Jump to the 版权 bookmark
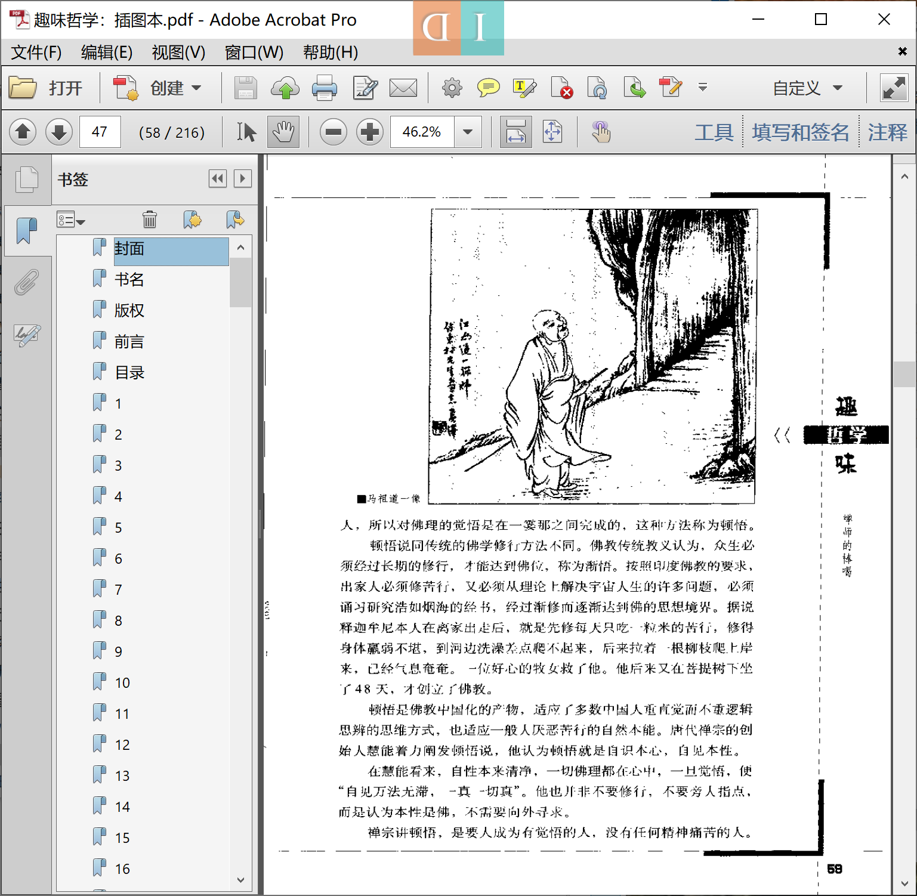This screenshot has width=917, height=896. coord(129,311)
